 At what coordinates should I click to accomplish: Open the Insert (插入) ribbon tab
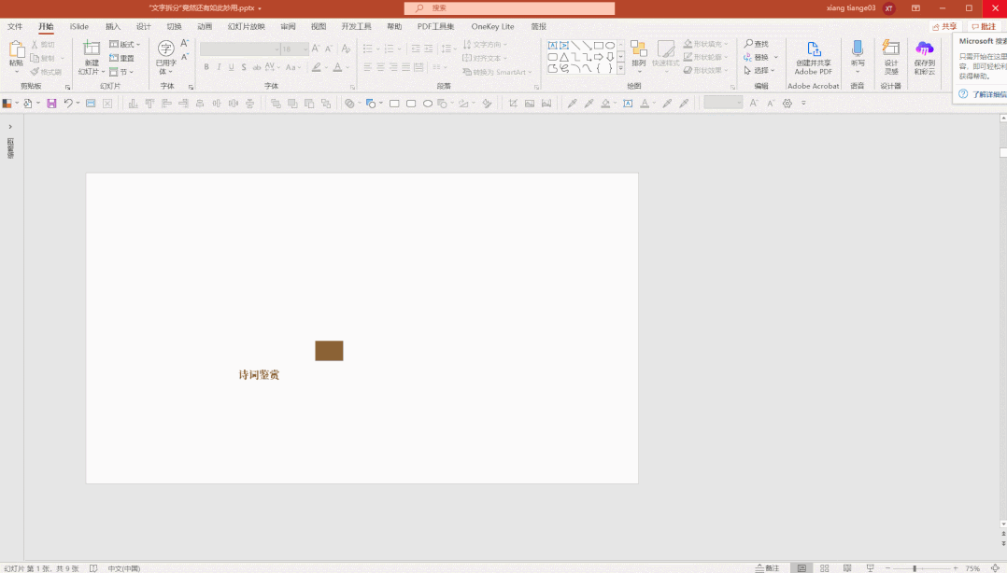[x=113, y=26]
